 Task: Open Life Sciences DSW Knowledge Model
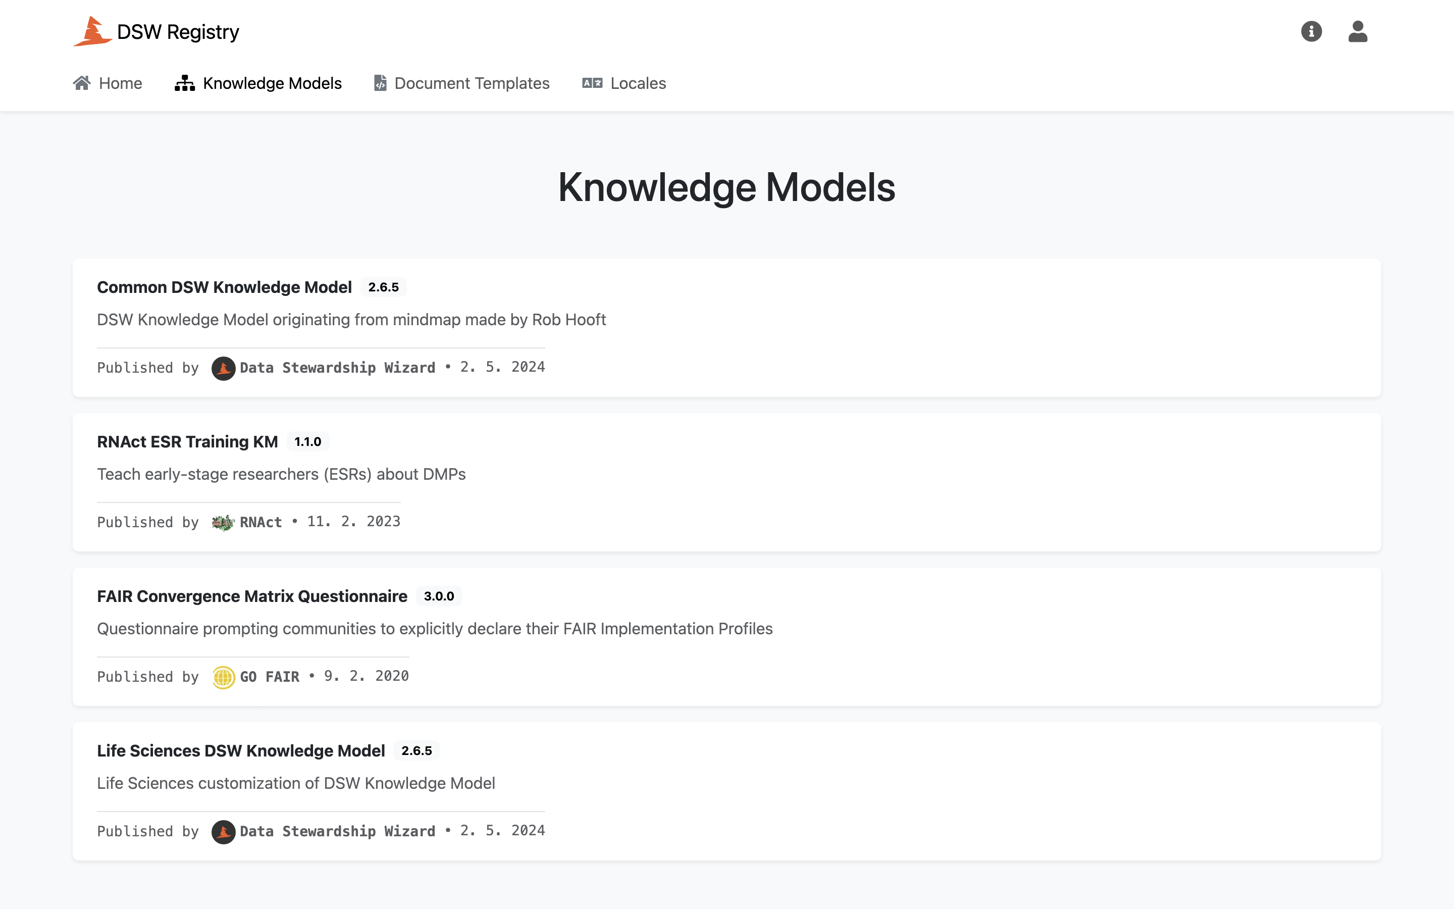pos(241,751)
